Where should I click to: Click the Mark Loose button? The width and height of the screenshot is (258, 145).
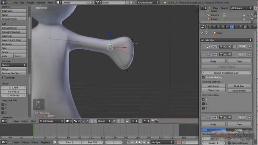(x=213, y=86)
